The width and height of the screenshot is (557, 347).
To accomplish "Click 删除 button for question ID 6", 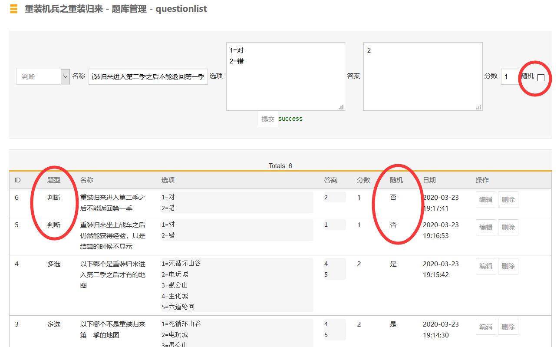I will pos(508,200).
